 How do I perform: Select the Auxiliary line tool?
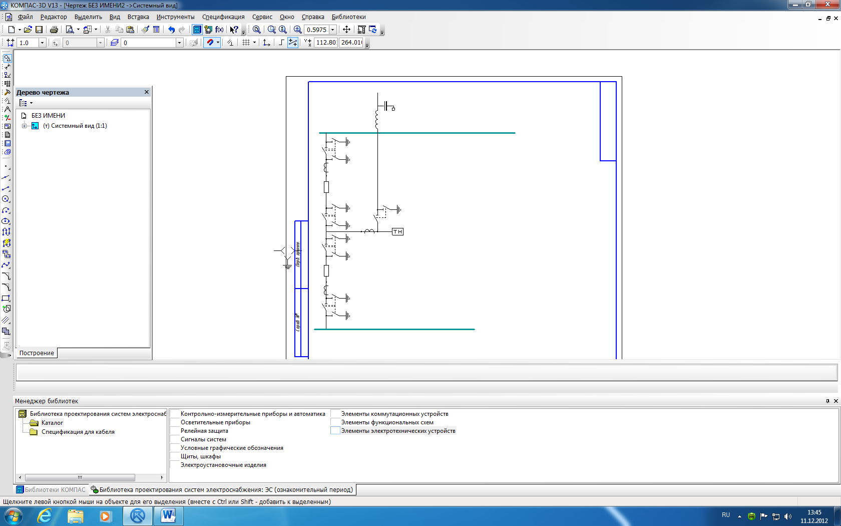pyautogui.click(x=6, y=177)
